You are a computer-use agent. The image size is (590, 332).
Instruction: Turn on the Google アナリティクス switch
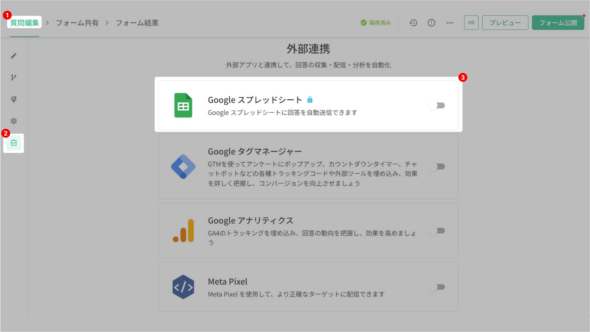(437, 231)
